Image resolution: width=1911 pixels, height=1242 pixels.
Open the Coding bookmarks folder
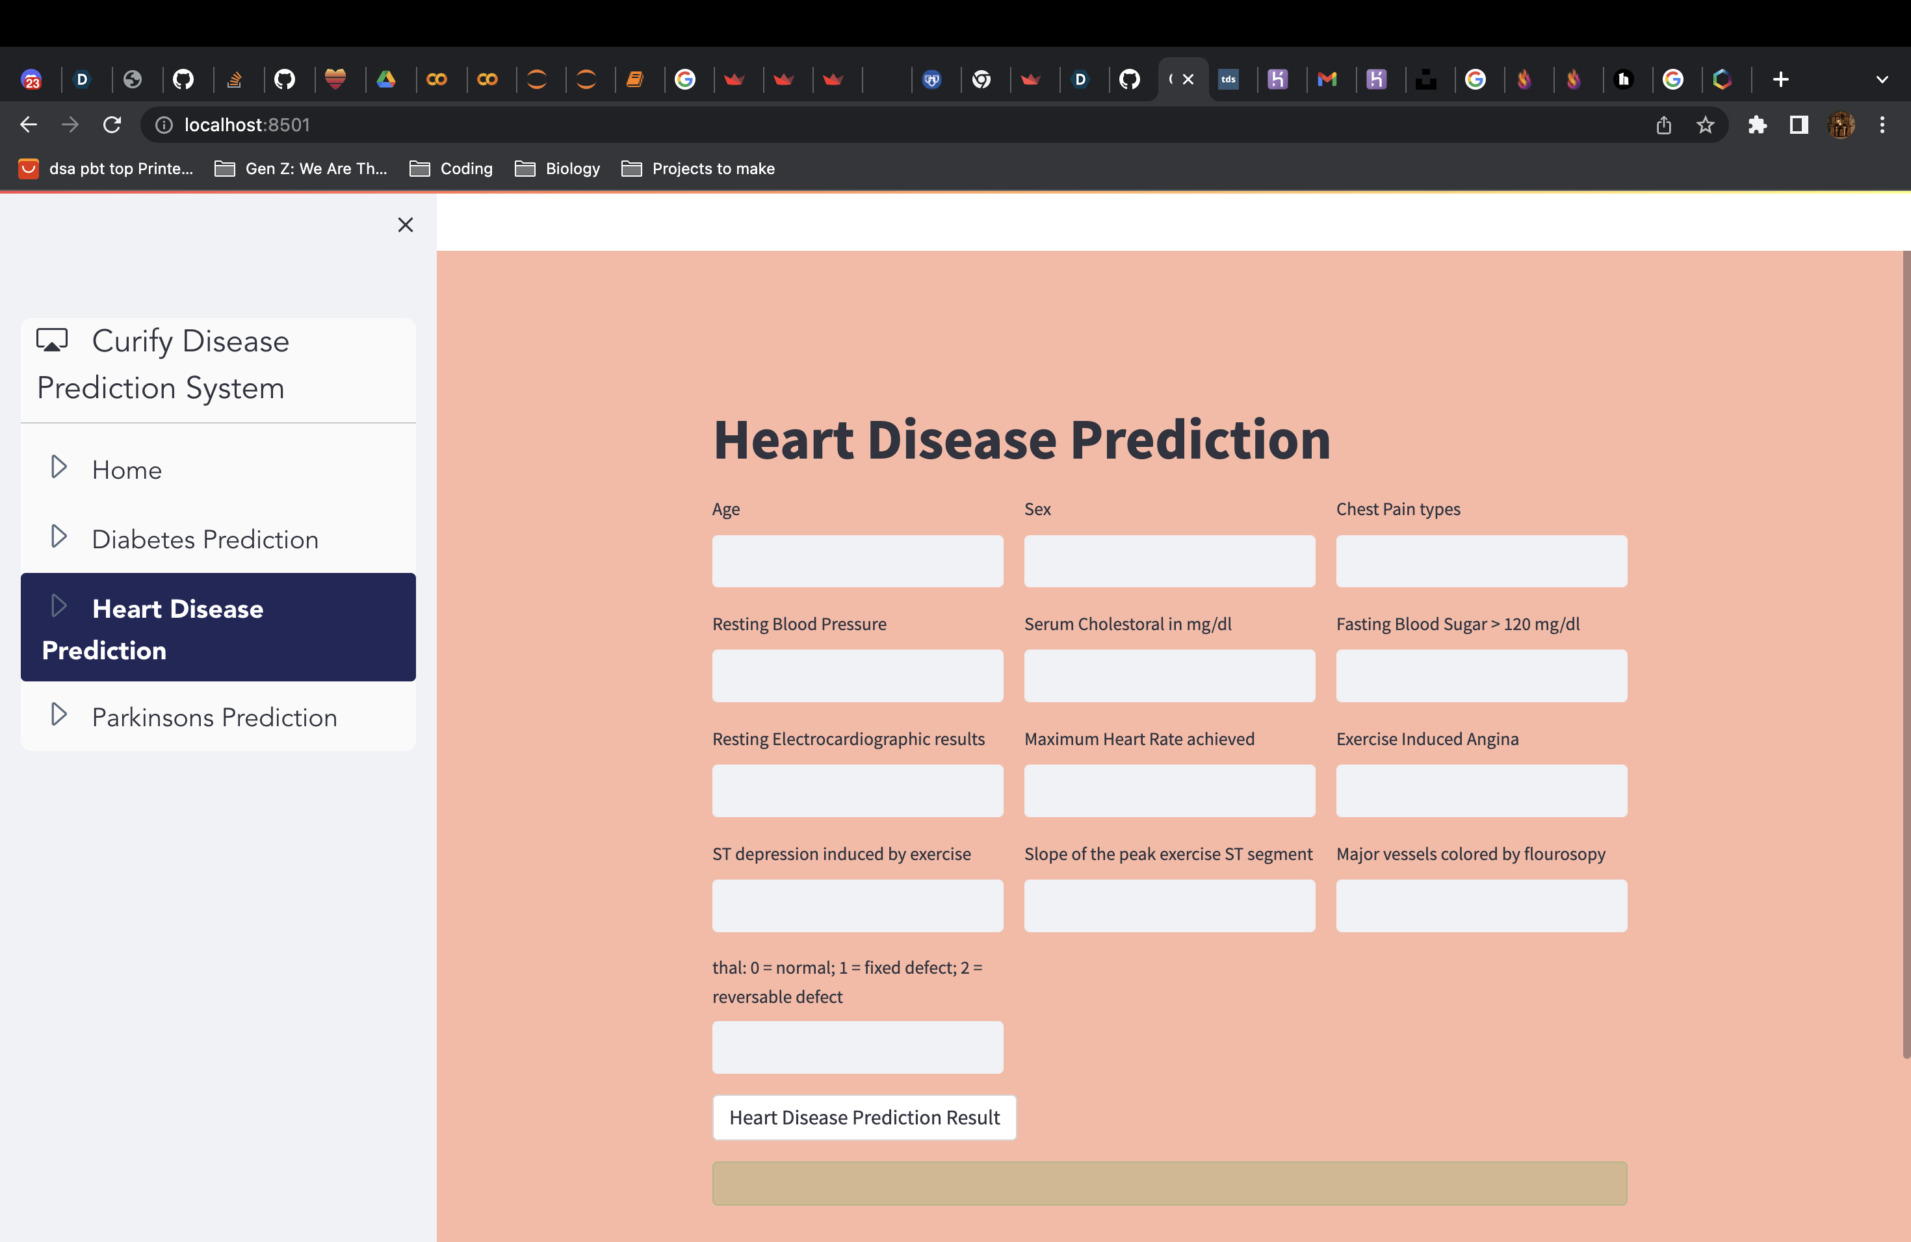[x=451, y=168]
